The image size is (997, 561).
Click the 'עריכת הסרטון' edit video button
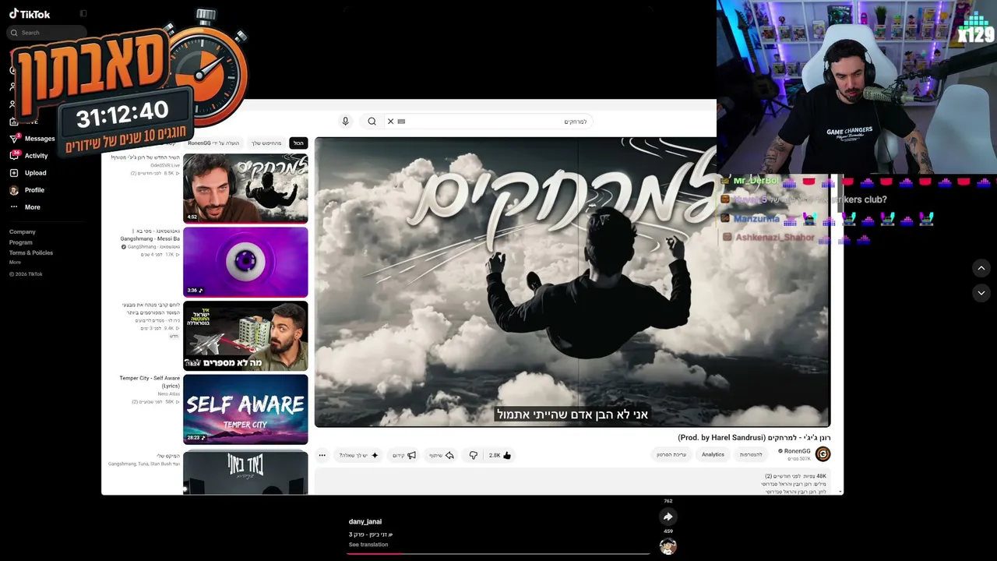pyautogui.click(x=671, y=454)
